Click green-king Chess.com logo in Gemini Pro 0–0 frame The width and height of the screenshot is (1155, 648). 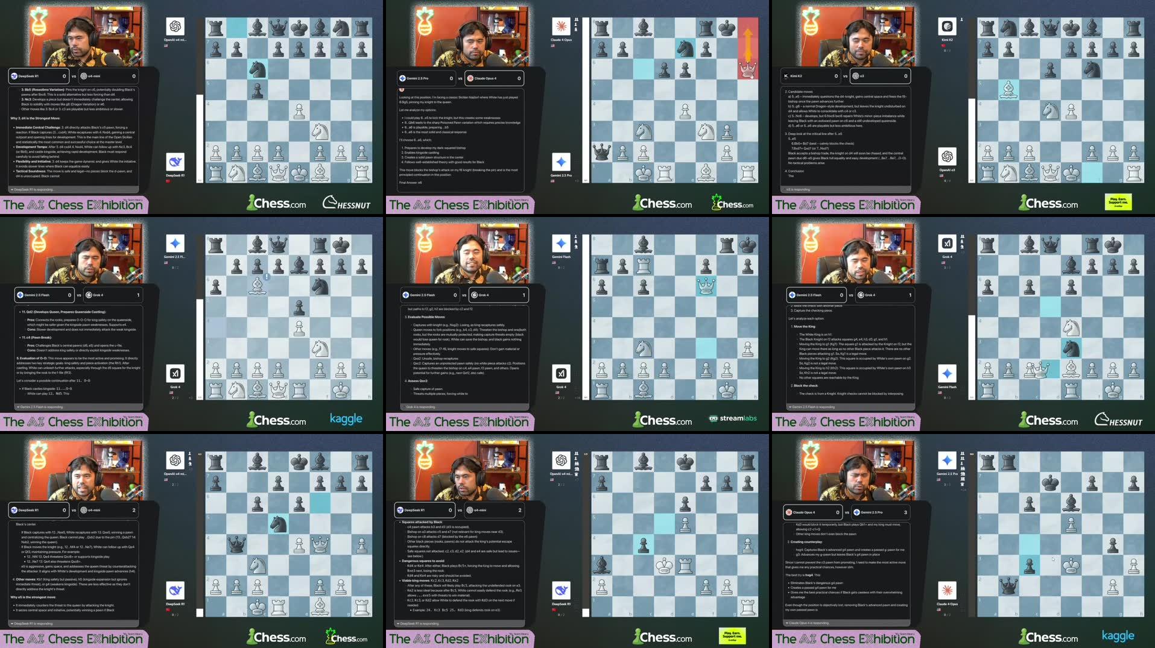click(732, 203)
